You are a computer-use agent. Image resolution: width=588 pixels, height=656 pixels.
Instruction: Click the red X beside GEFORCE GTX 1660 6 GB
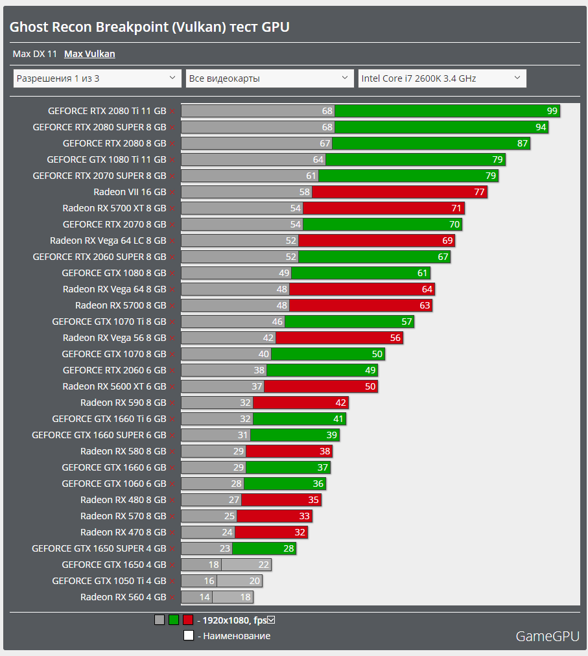(x=172, y=468)
